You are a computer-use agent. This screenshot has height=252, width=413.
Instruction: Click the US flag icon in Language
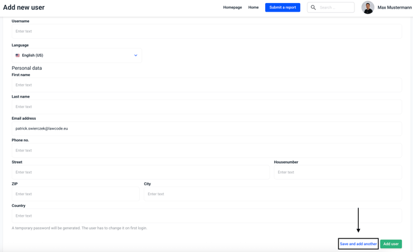tap(18, 56)
